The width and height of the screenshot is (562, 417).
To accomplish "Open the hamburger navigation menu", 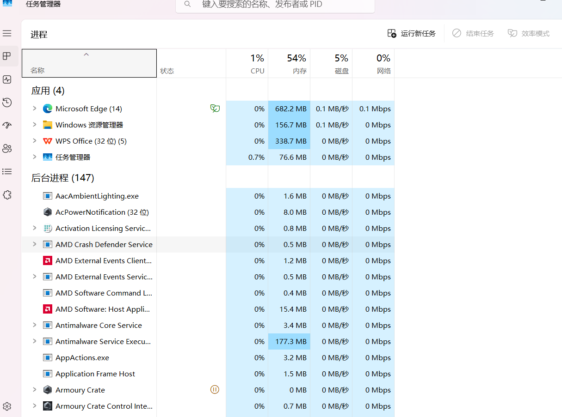I will [x=7, y=33].
